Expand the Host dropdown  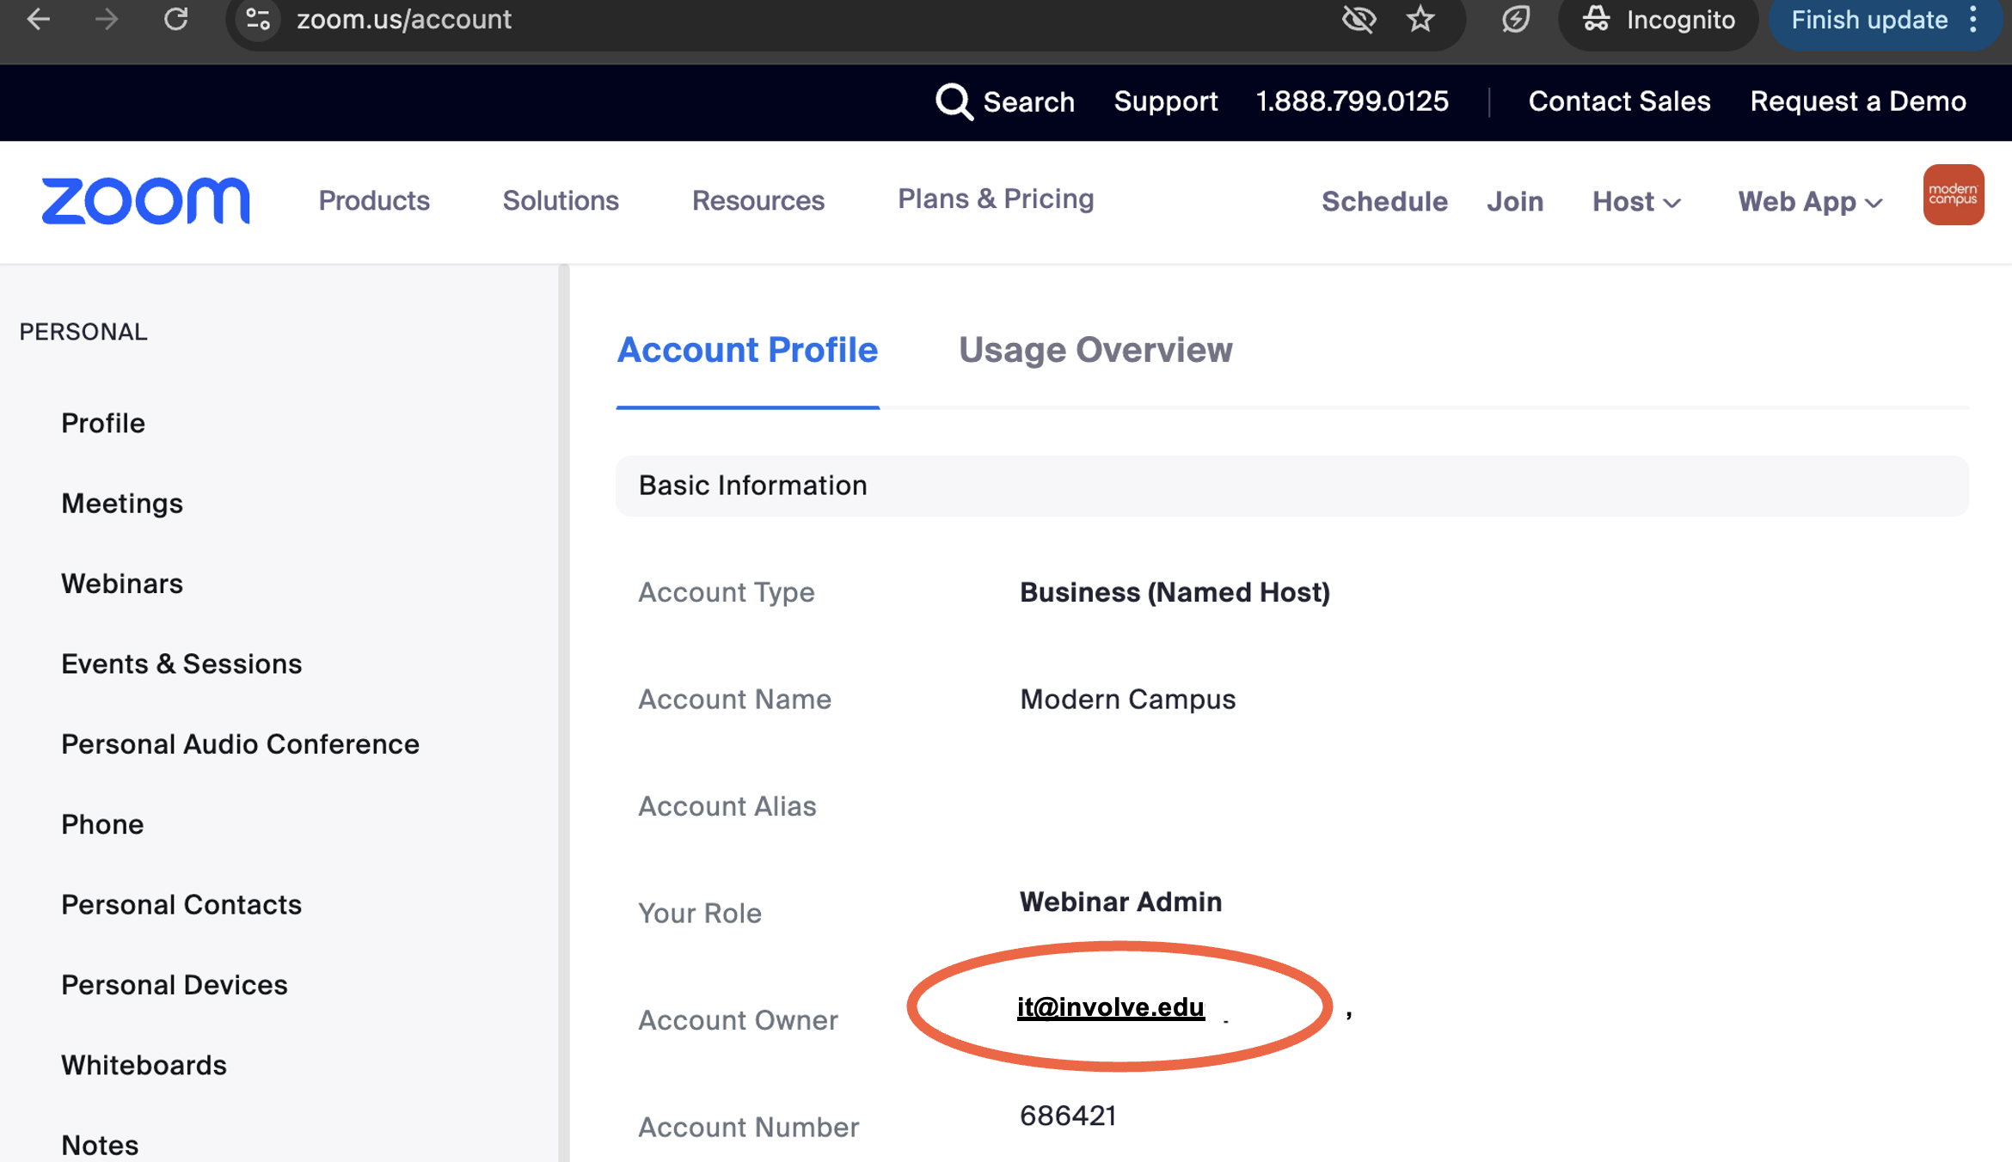pyautogui.click(x=1636, y=201)
